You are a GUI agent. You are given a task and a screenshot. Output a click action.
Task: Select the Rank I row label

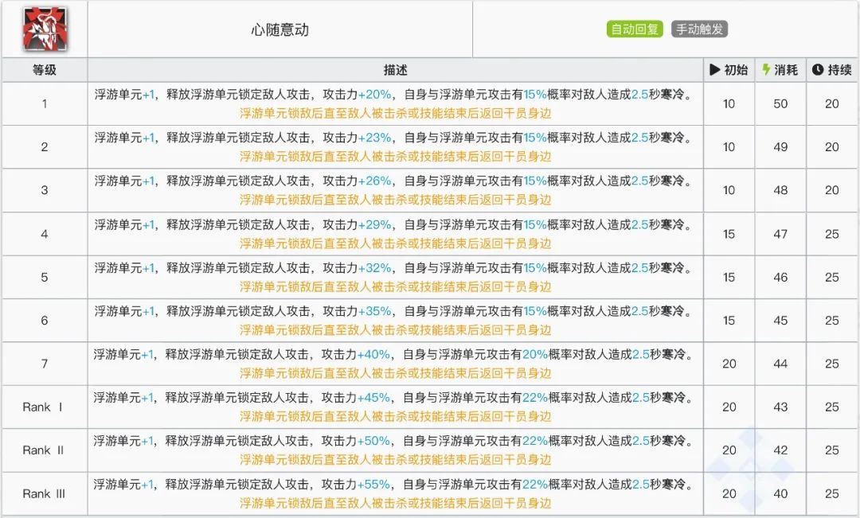[43, 407]
